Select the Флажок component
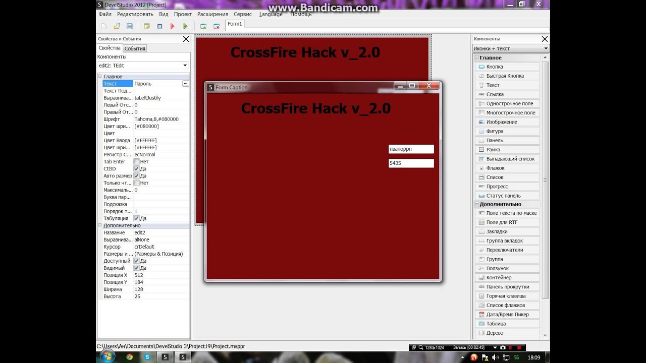This screenshot has width=646, height=363. point(507,168)
